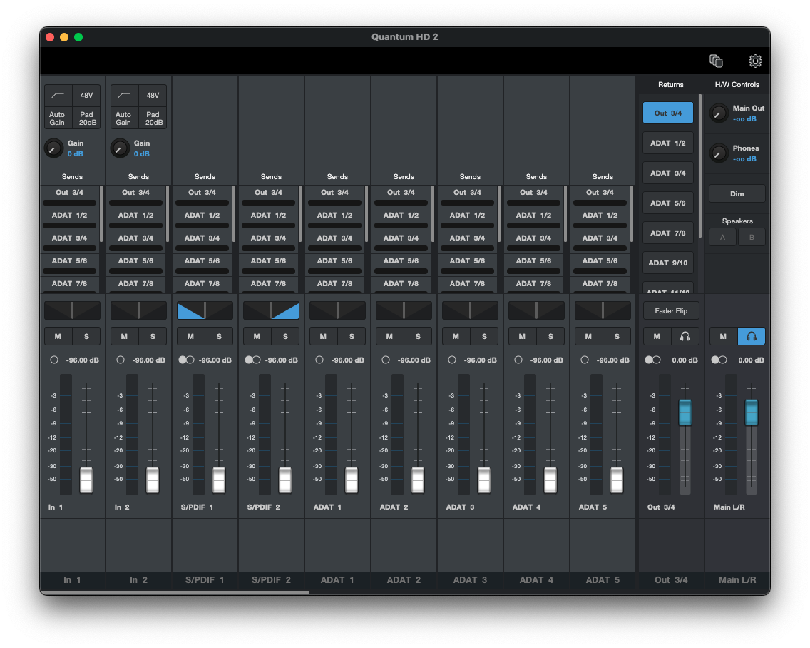
Task: Select the ADAT 5/6 return
Action: coord(668,203)
